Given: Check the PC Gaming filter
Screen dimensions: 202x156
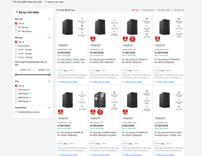Looking at the screenshot, I should point(16,27).
